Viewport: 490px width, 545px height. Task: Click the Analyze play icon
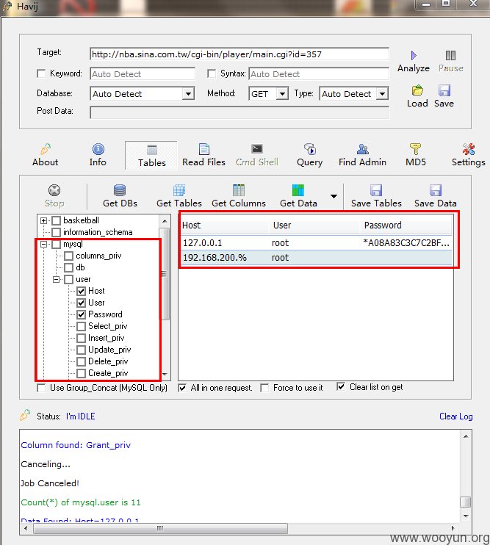414,56
